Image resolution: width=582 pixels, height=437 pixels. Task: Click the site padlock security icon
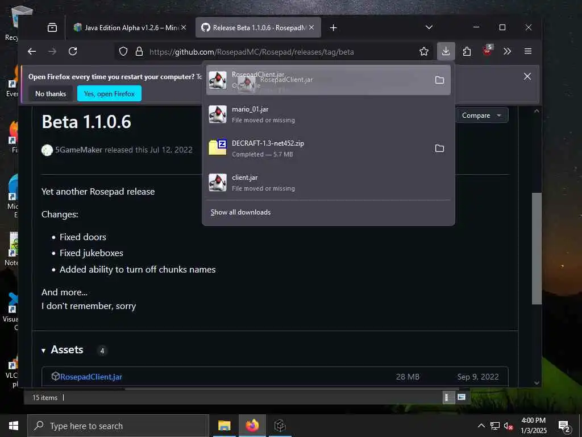coord(139,51)
